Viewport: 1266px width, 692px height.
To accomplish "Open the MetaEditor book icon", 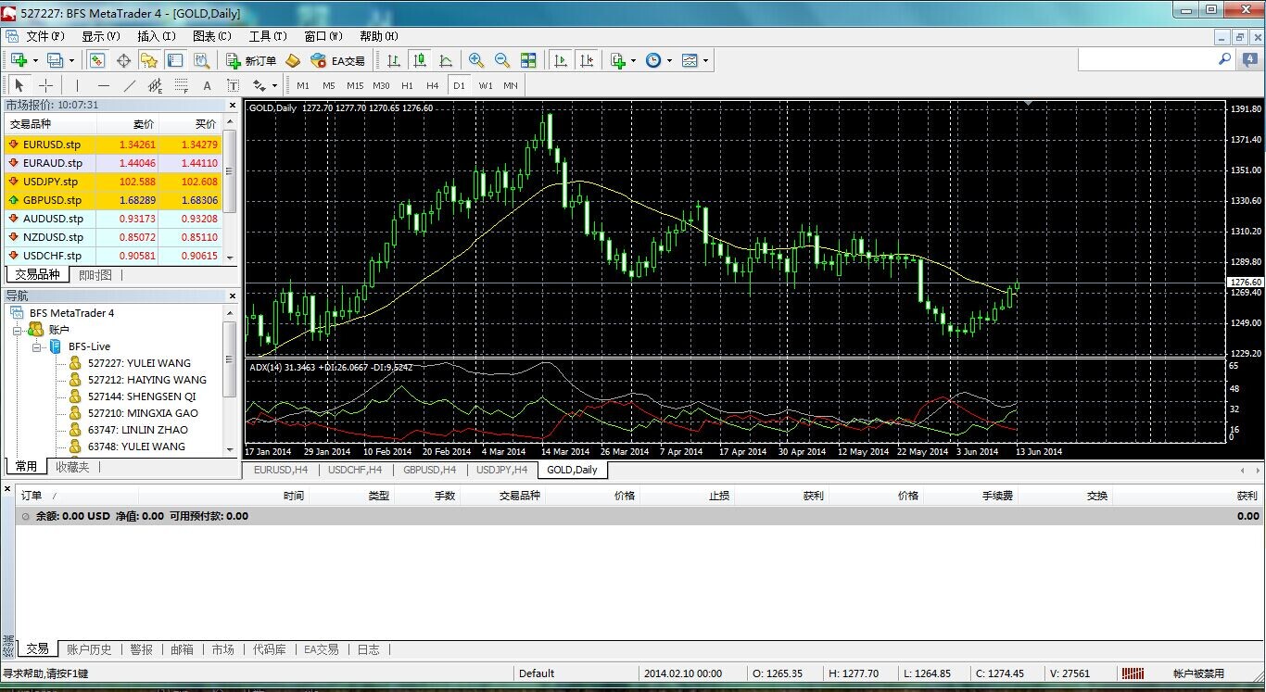I will (x=293, y=60).
